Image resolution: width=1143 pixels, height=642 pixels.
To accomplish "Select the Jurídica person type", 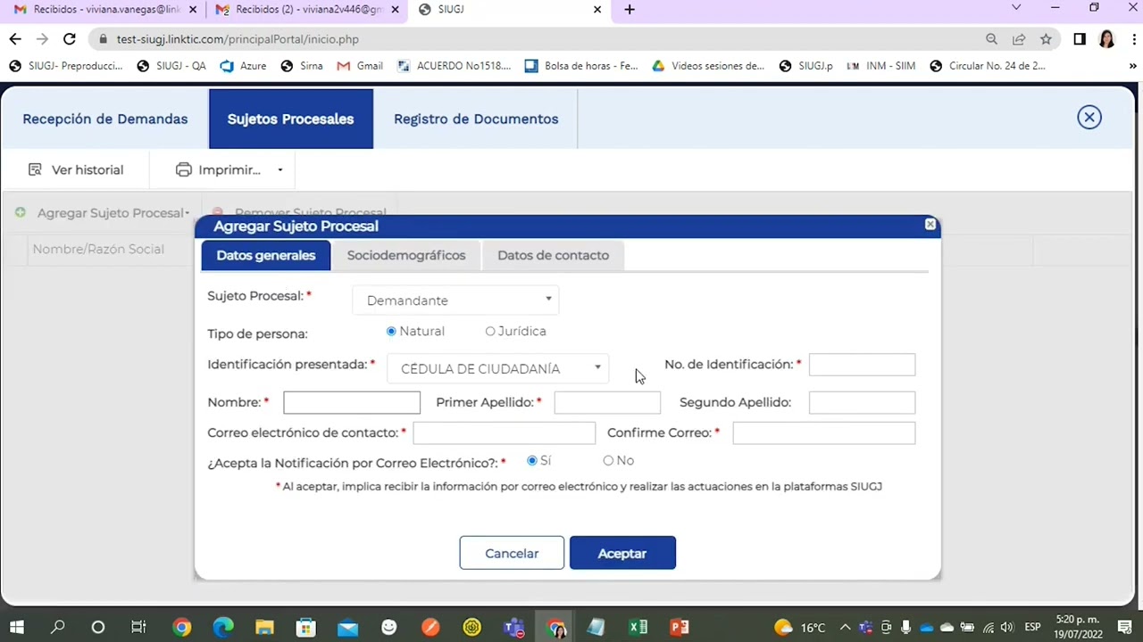I will (x=490, y=331).
